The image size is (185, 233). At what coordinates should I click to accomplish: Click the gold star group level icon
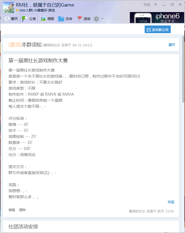pos(17,10)
